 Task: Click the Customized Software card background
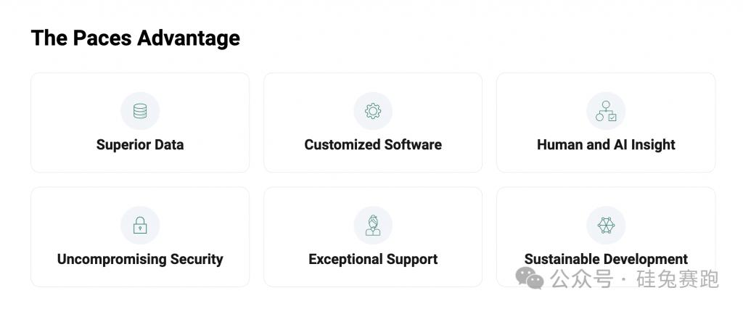coord(373,123)
